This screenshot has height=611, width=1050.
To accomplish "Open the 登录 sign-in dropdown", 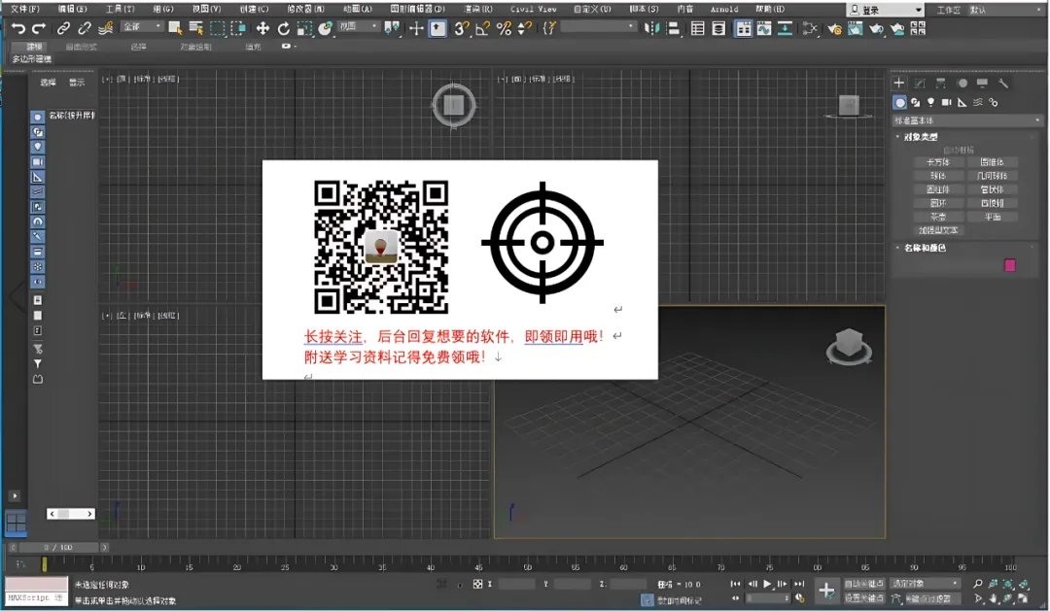I will 886,10.
